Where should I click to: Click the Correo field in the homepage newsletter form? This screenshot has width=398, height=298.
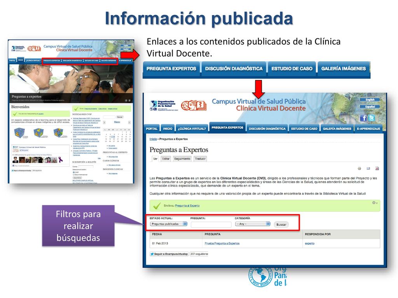point(86,167)
